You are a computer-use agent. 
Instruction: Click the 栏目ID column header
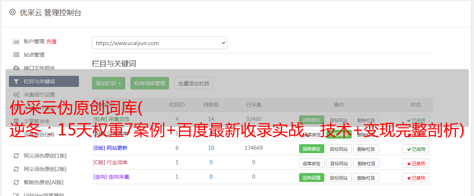[177, 105]
